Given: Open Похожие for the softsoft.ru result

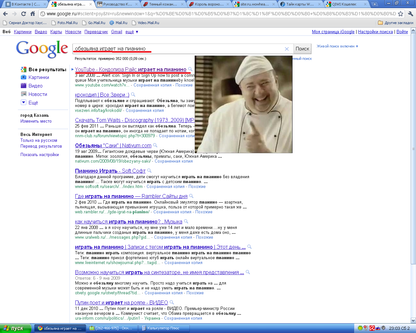Looking at the screenshot, I should (197, 187).
